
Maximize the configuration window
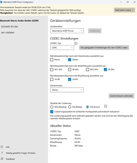pos(128,2)
